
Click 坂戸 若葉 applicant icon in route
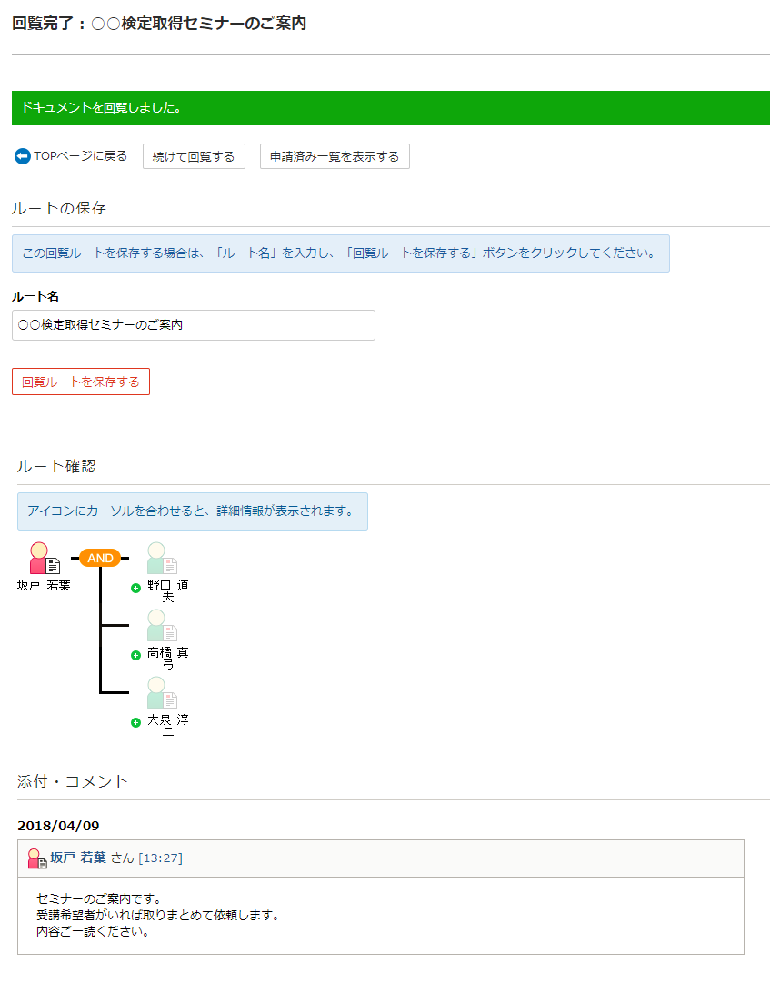[45, 558]
